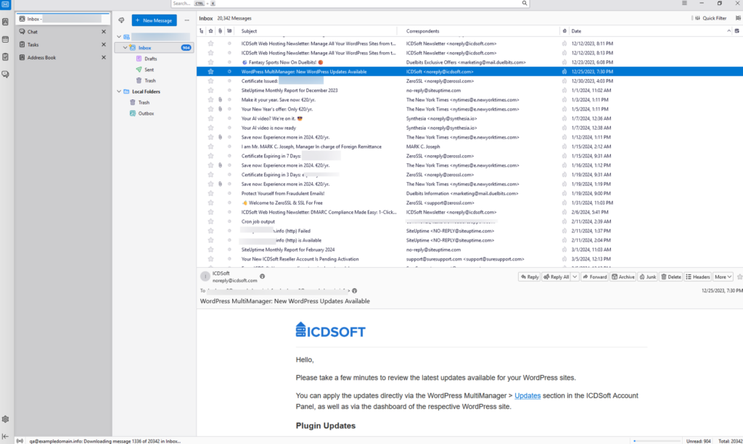The image size is (743, 444).
Task: Open the Tasks space icon
Action: [5, 57]
